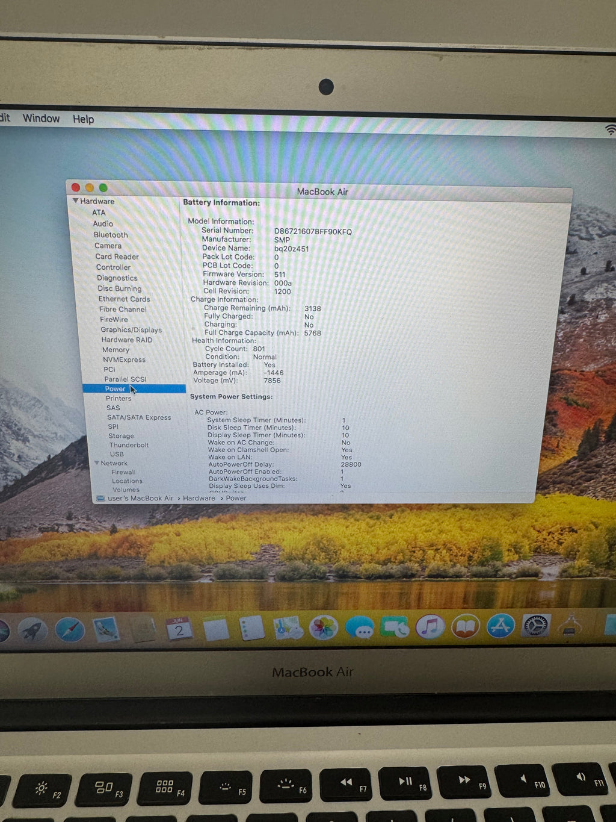
Task: Select SPI in the sidebar
Action: tap(113, 426)
